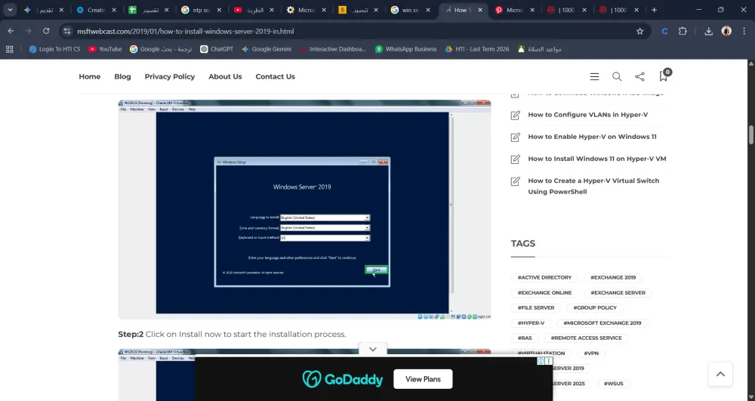Screen dimensions: 755x401
Task: Open the site search magnifier icon
Action: tap(617, 76)
